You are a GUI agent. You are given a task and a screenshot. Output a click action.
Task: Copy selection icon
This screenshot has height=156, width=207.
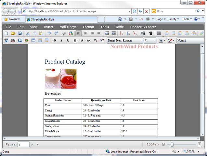34,33
